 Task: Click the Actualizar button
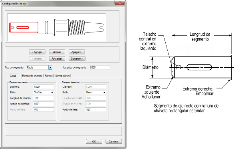[x=57, y=58]
